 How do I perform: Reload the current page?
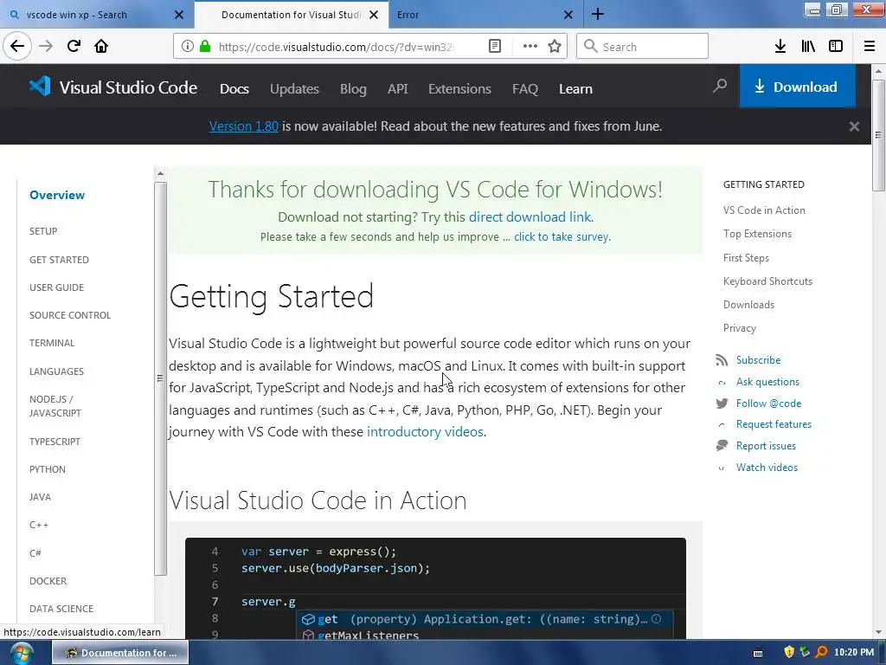point(74,46)
